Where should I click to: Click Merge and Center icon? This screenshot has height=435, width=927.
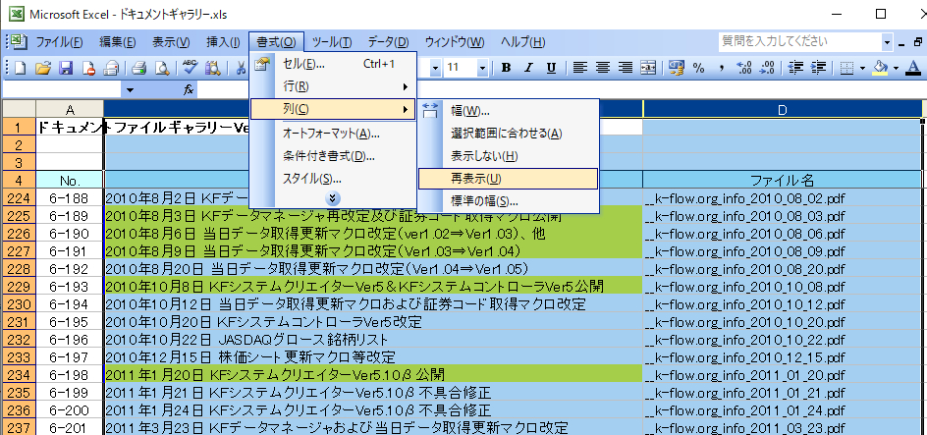click(x=648, y=68)
